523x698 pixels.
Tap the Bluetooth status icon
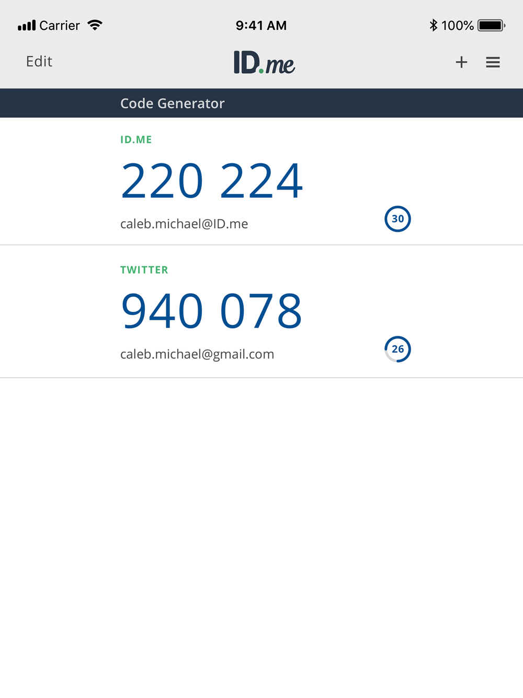(433, 25)
